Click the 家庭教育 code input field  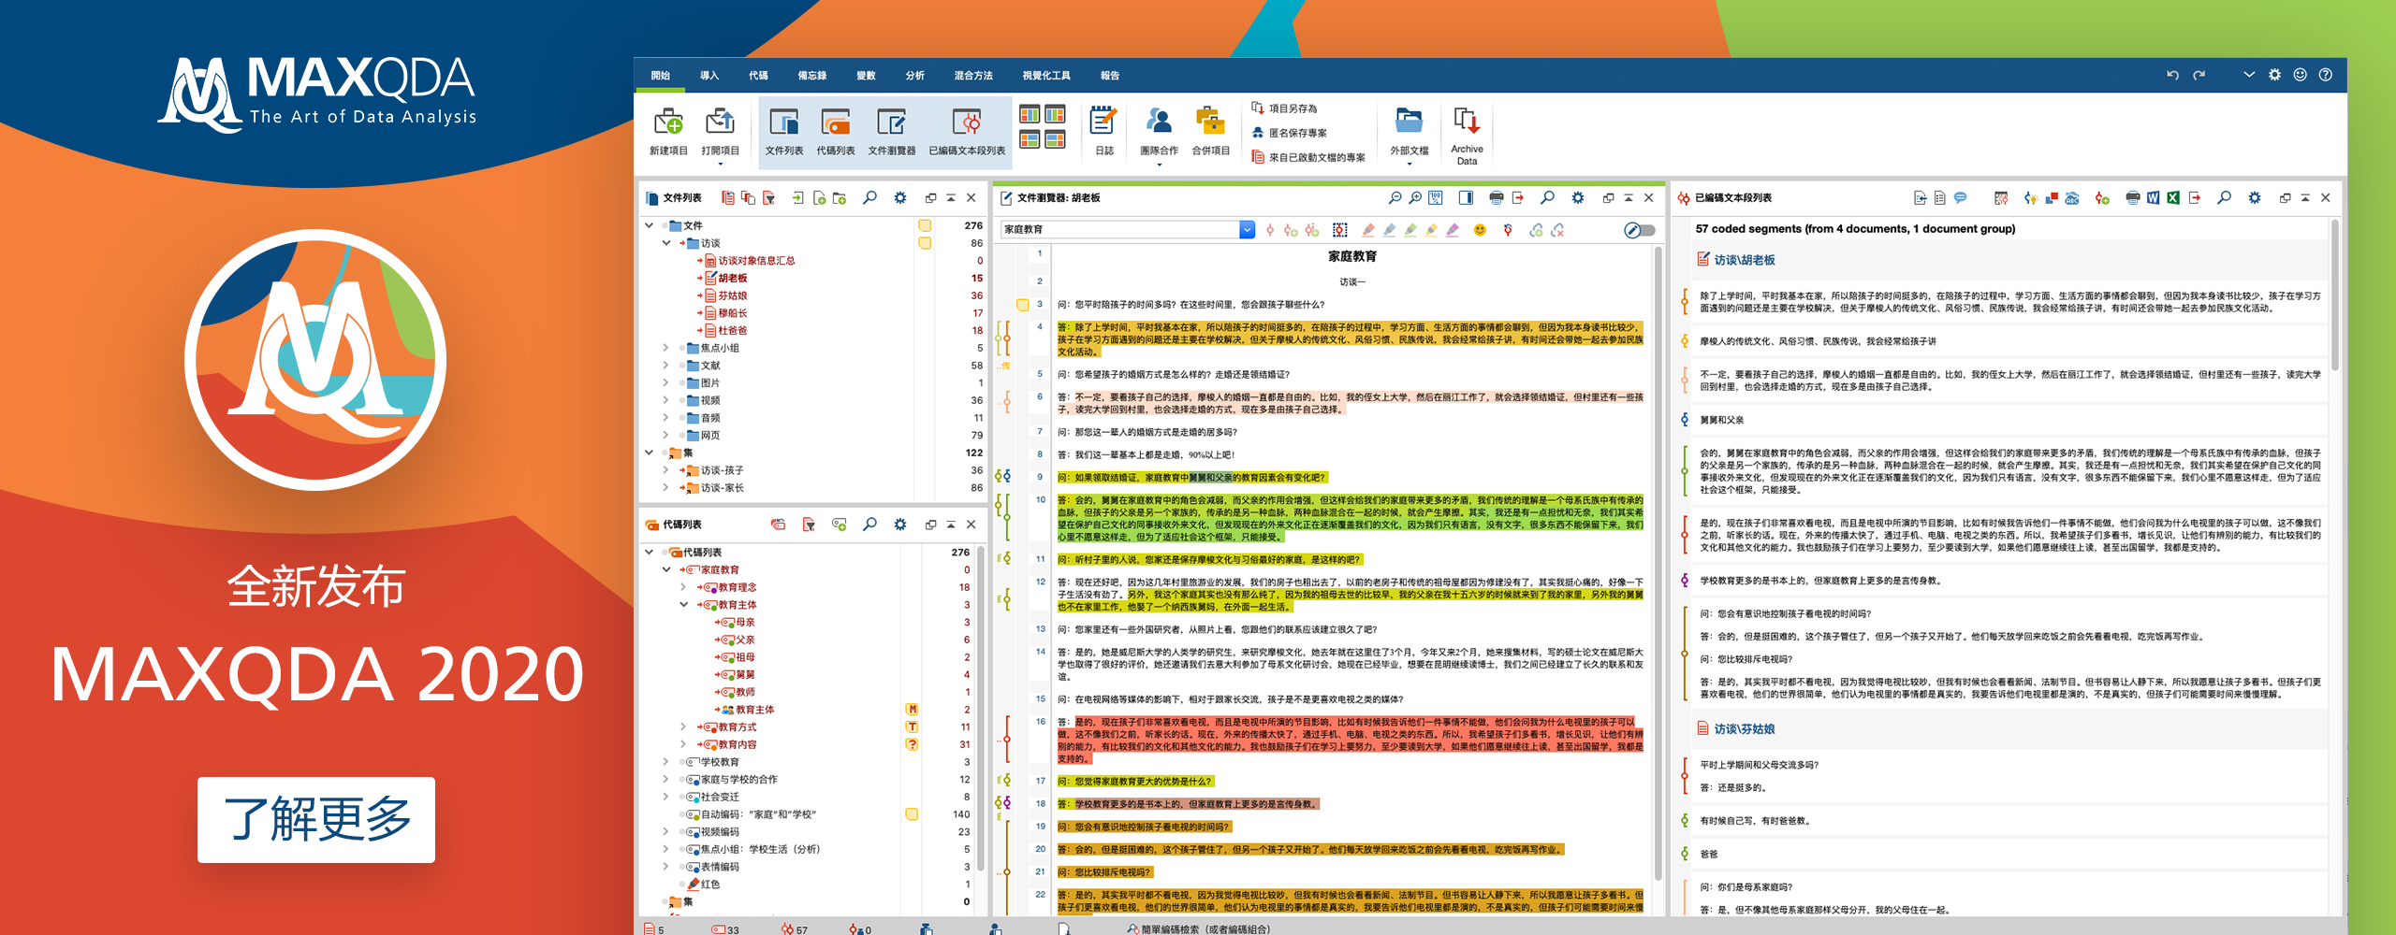1119,230
